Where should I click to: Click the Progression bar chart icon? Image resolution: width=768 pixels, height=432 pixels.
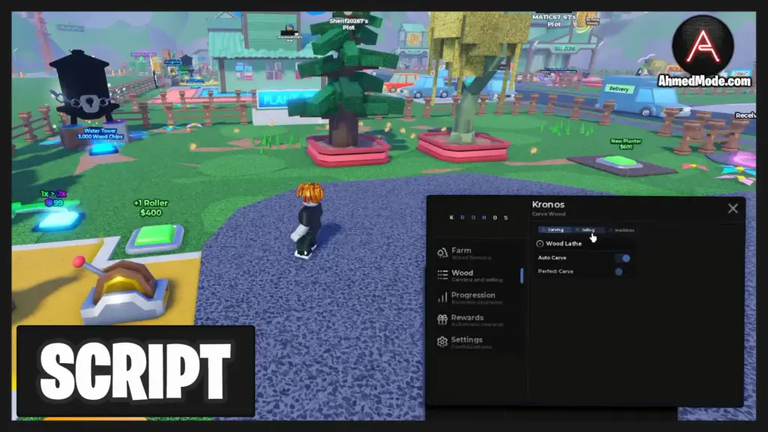click(x=442, y=297)
